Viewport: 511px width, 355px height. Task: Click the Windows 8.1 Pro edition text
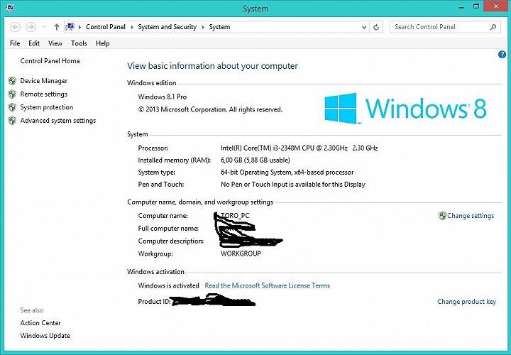point(163,97)
